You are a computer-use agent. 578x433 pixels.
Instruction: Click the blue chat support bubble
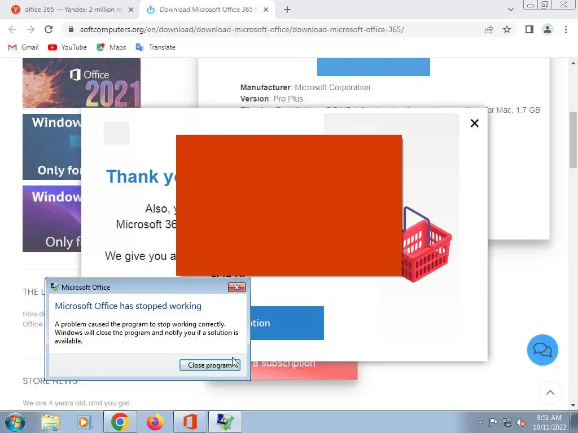coord(542,350)
